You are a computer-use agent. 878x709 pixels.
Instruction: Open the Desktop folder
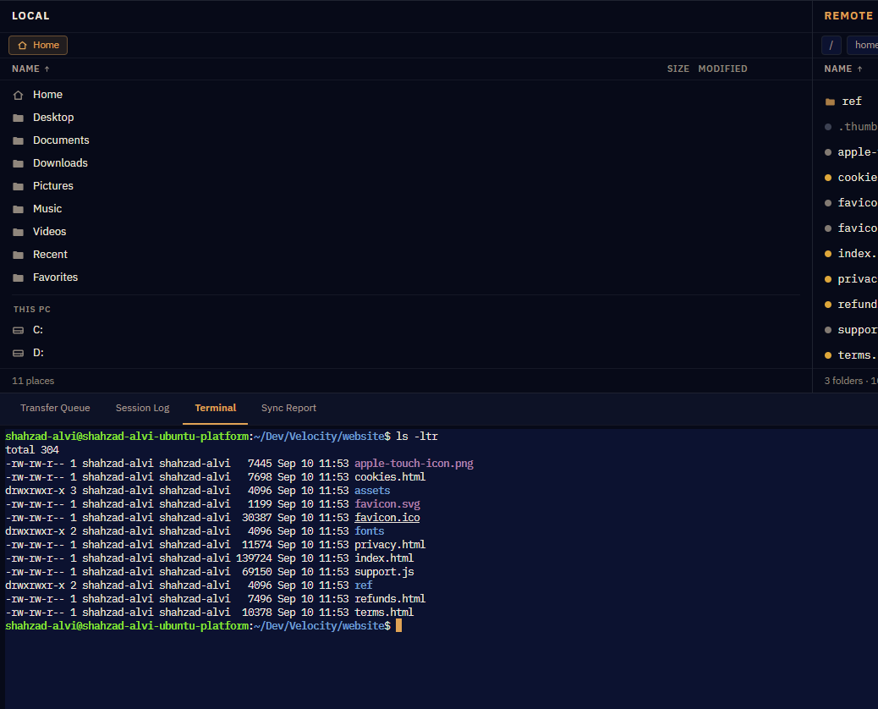click(x=405, y=118)
